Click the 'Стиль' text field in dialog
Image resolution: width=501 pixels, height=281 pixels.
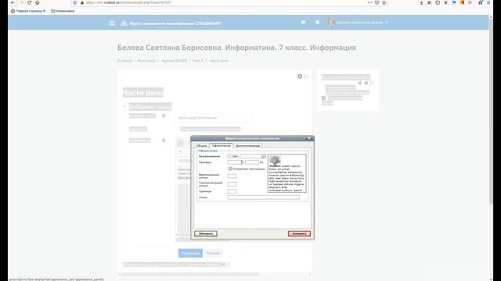pos(264,197)
